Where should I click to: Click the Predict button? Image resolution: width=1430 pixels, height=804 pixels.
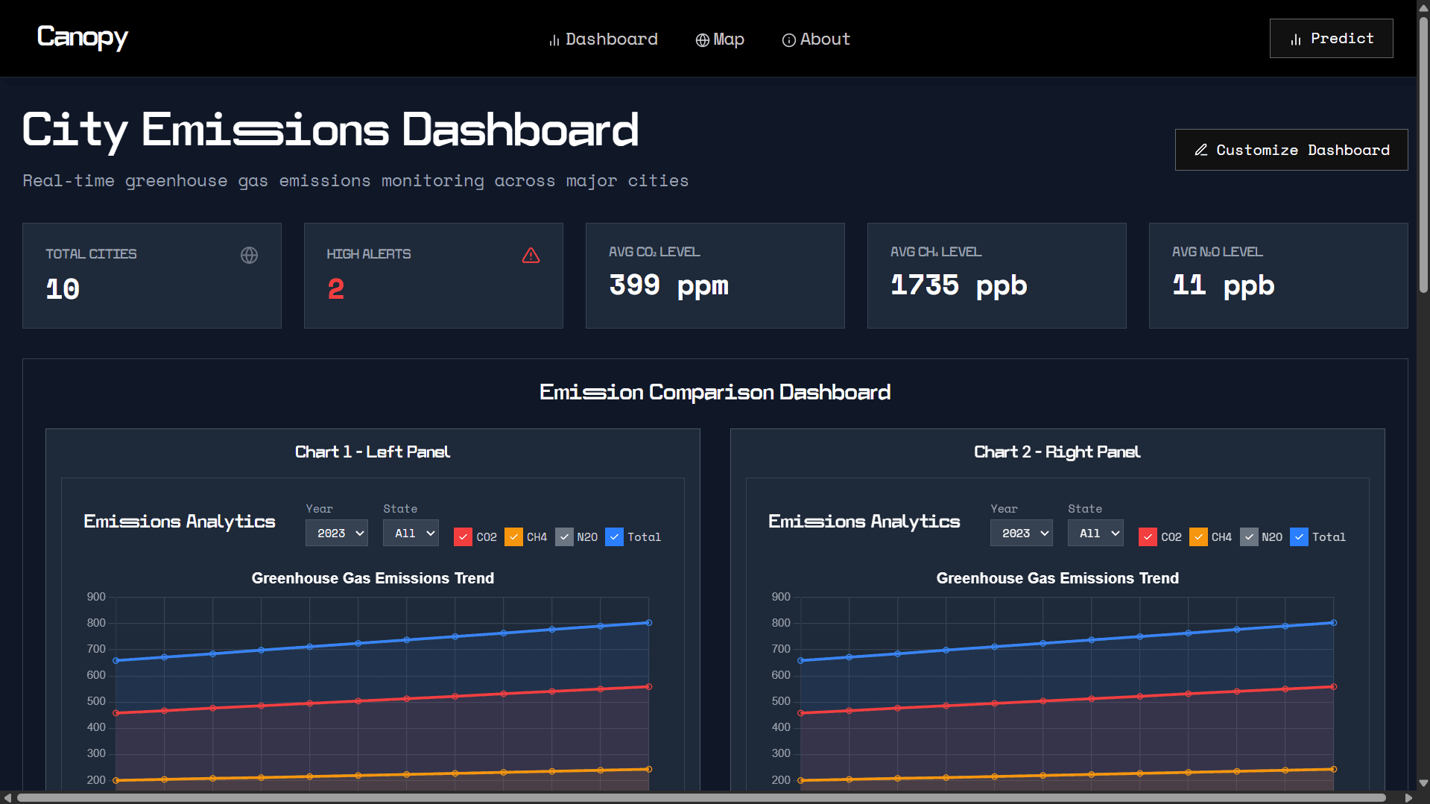click(x=1331, y=38)
